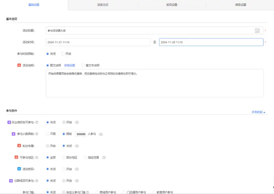Click the red badge icon beside 活动说明
This screenshot has width=274, height=194.
(x=19, y=65)
